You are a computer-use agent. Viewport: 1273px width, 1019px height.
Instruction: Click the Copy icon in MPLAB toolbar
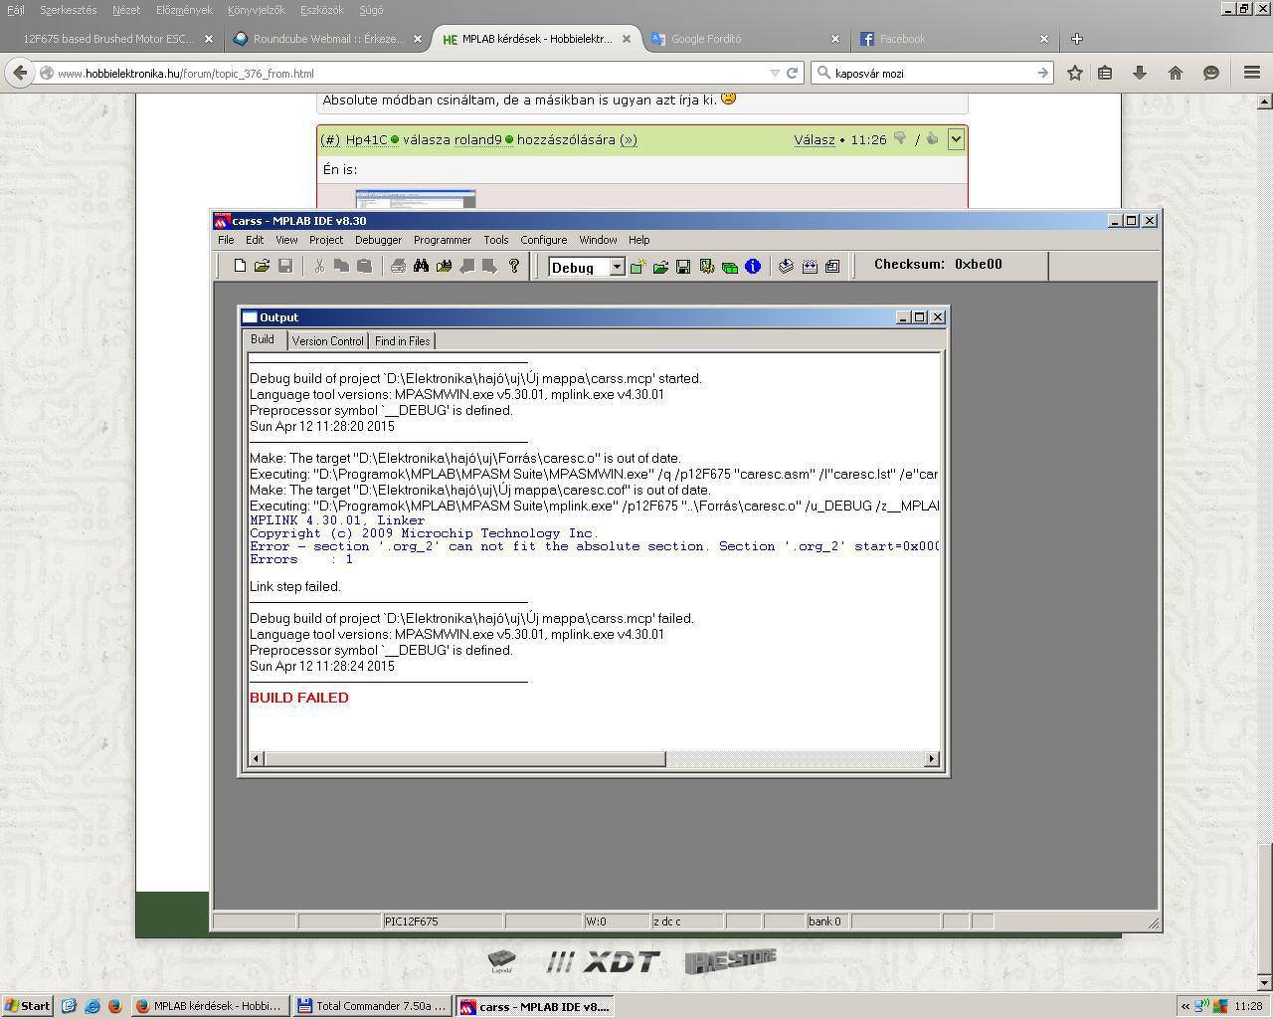[x=341, y=266]
